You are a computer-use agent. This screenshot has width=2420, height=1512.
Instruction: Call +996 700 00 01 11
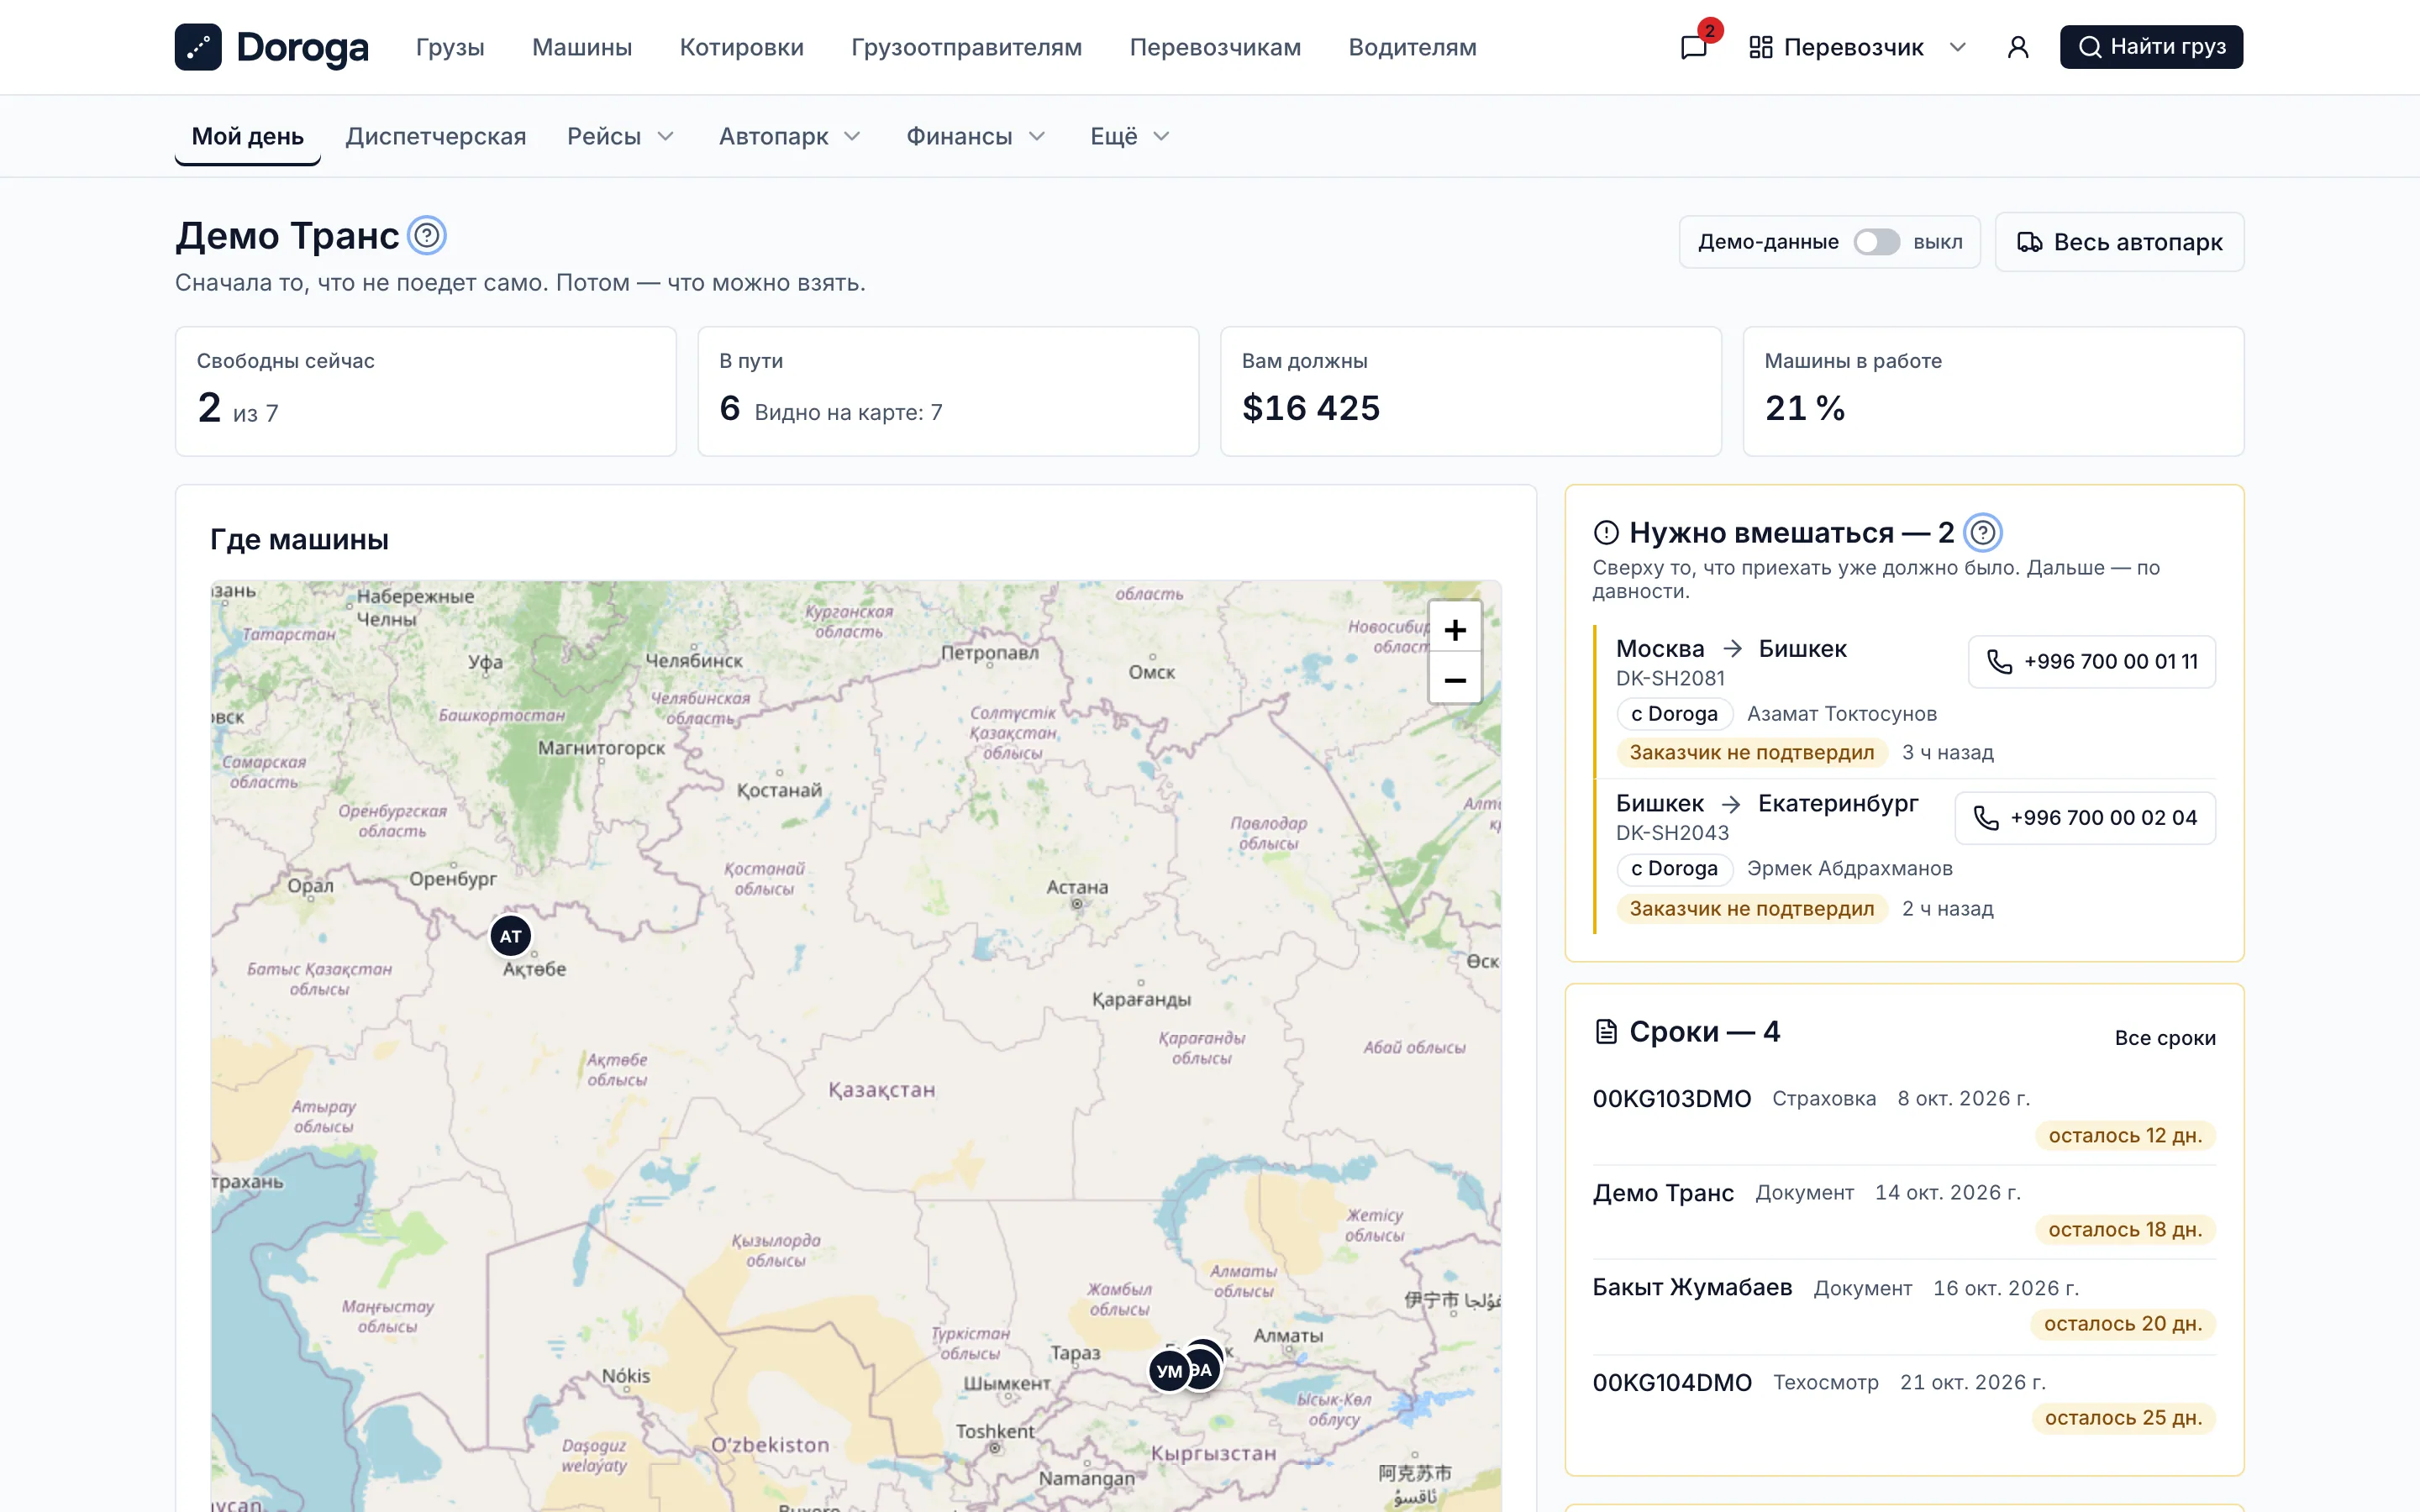point(2091,662)
